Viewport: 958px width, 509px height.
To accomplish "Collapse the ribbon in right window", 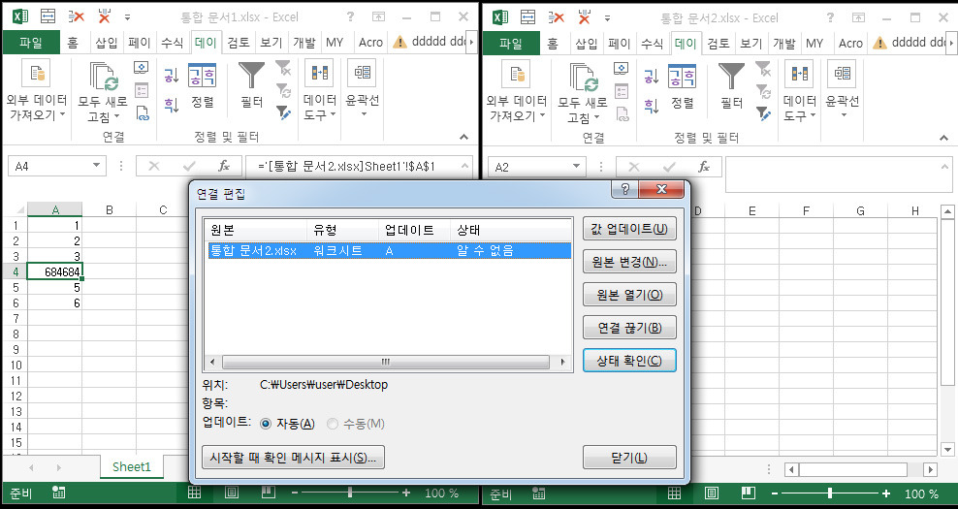I will tap(944, 138).
